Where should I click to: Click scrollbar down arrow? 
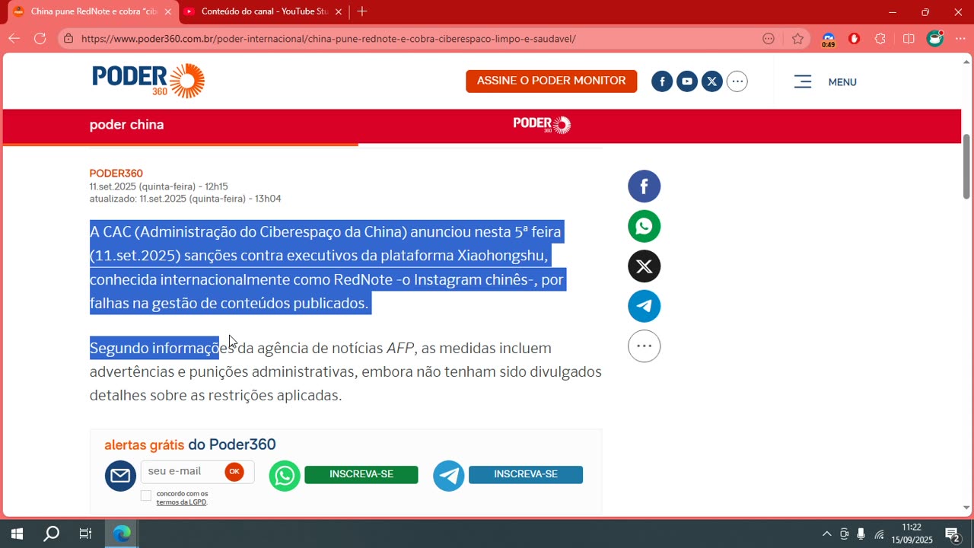click(966, 508)
